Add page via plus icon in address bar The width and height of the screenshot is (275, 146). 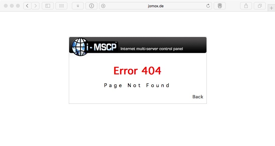(103, 6)
